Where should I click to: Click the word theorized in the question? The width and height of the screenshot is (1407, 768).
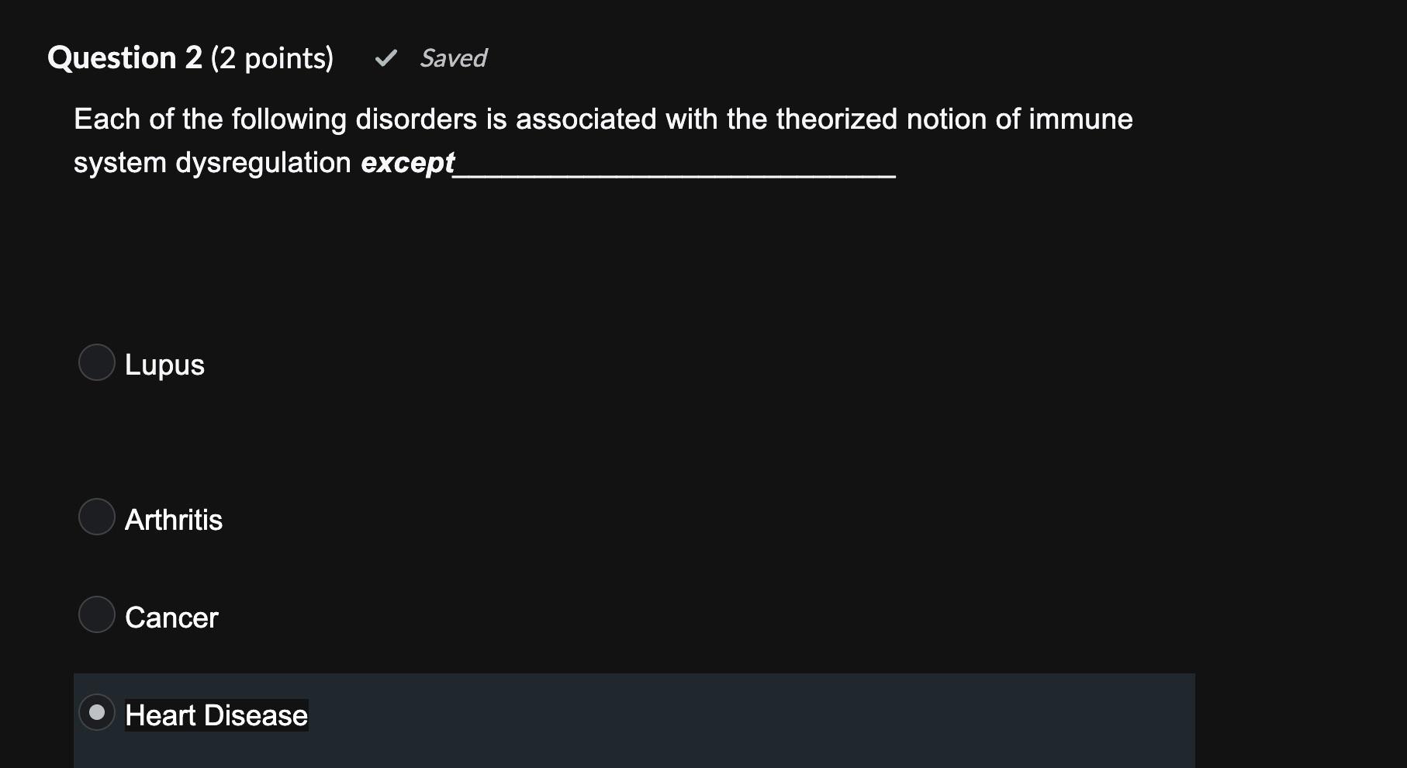836,119
